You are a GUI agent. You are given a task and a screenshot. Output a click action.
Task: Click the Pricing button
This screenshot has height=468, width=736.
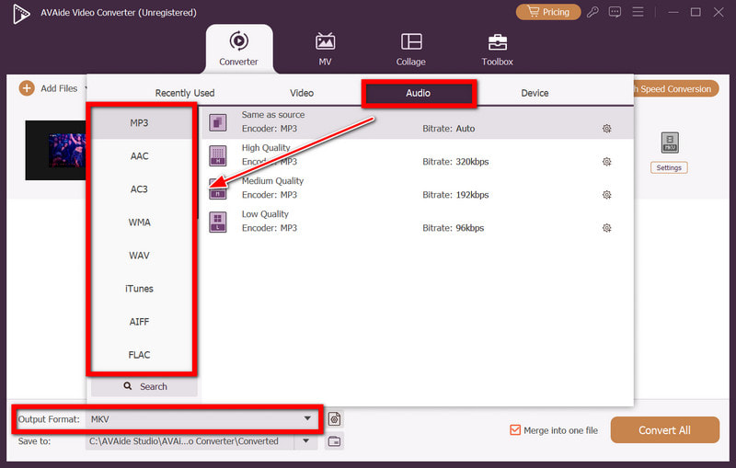(548, 12)
